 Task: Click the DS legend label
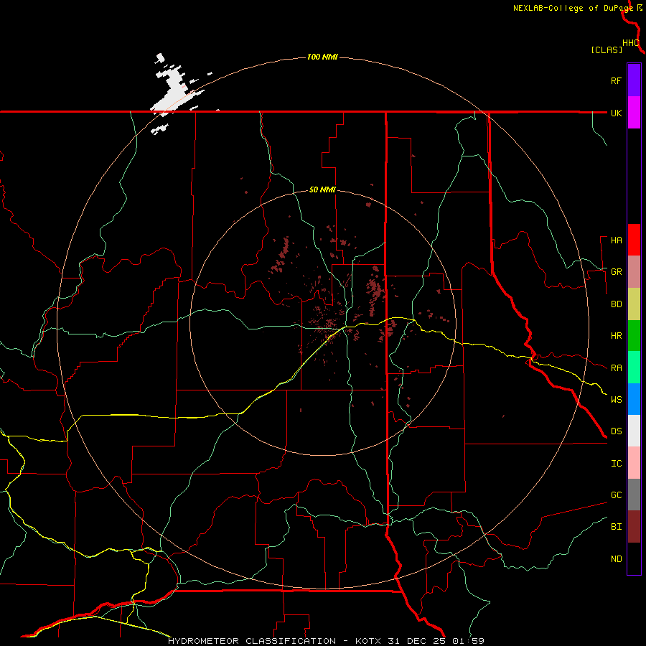pos(616,431)
